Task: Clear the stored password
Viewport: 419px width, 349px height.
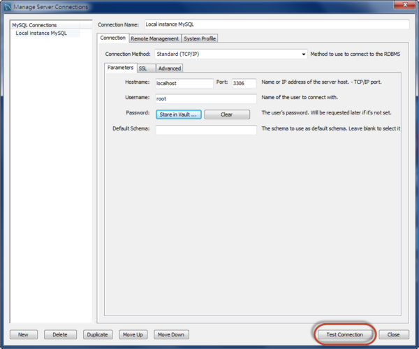Action: tap(227, 114)
